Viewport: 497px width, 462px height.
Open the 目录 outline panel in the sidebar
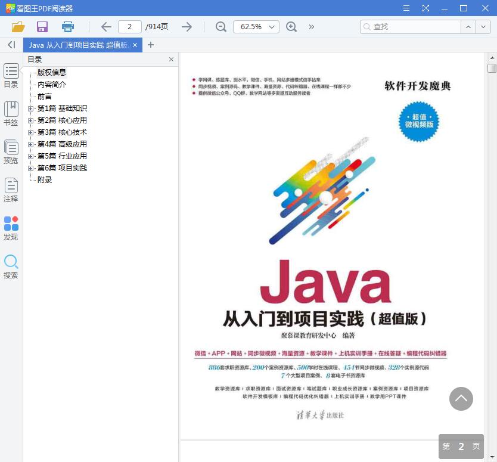pyautogui.click(x=11, y=76)
